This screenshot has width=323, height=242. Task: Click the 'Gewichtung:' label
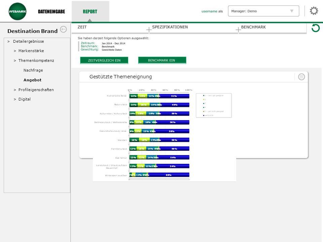(x=90, y=49)
